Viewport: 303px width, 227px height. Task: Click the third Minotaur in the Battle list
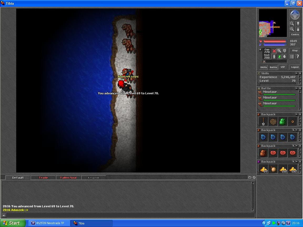(277, 104)
